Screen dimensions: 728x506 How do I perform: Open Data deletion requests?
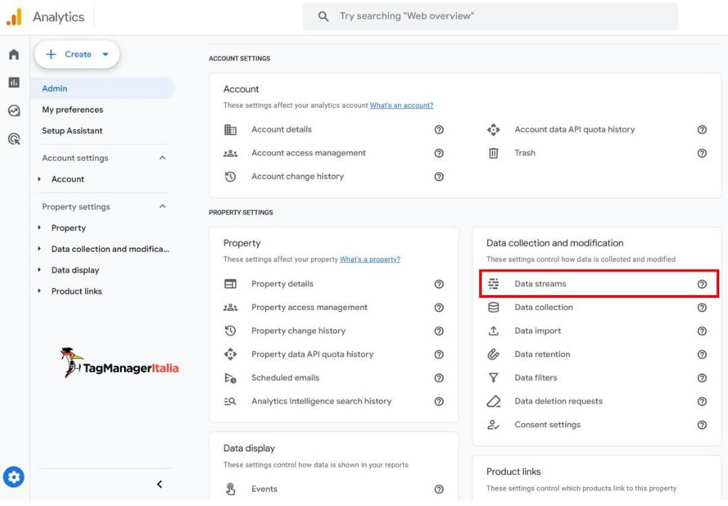click(559, 401)
